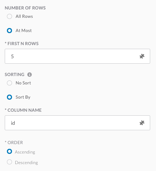Click the 'Ascending' label text
The height and width of the screenshot is (171, 156).
25,152
